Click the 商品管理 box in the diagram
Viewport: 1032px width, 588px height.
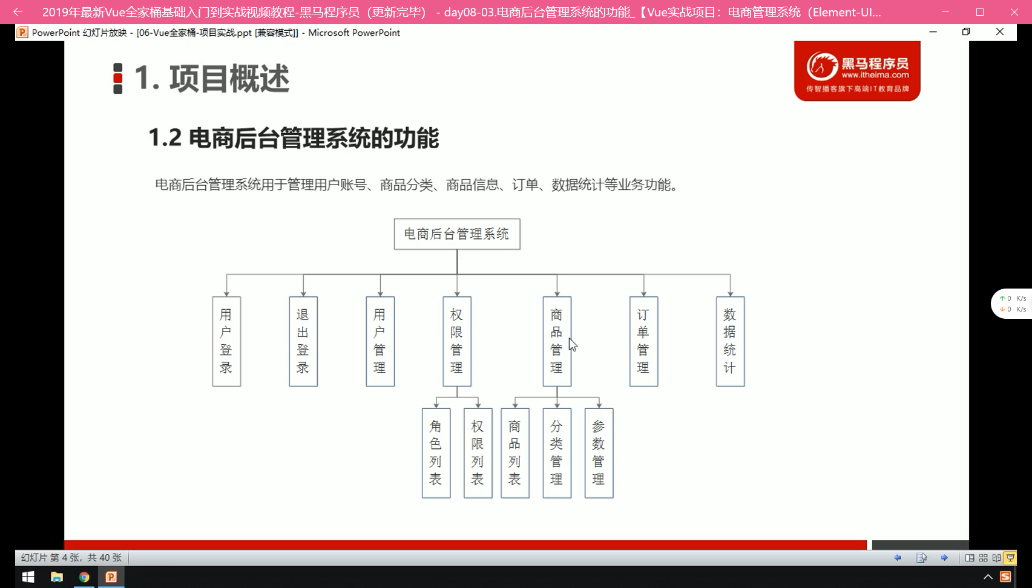(557, 341)
